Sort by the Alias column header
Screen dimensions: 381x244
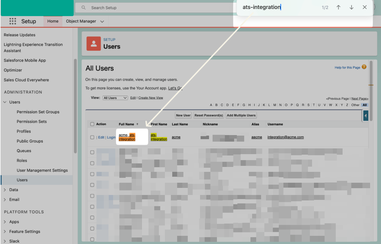point(255,124)
